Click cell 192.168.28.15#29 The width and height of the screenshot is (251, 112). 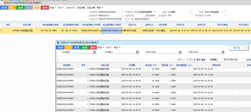tap(50, 31)
